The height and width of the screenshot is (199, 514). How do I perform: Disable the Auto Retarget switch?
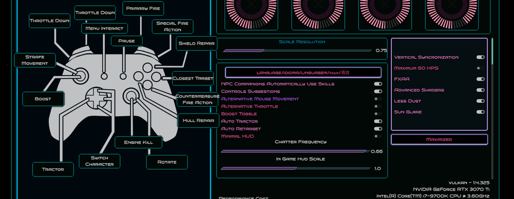pyautogui.click(x=378, y=129)
